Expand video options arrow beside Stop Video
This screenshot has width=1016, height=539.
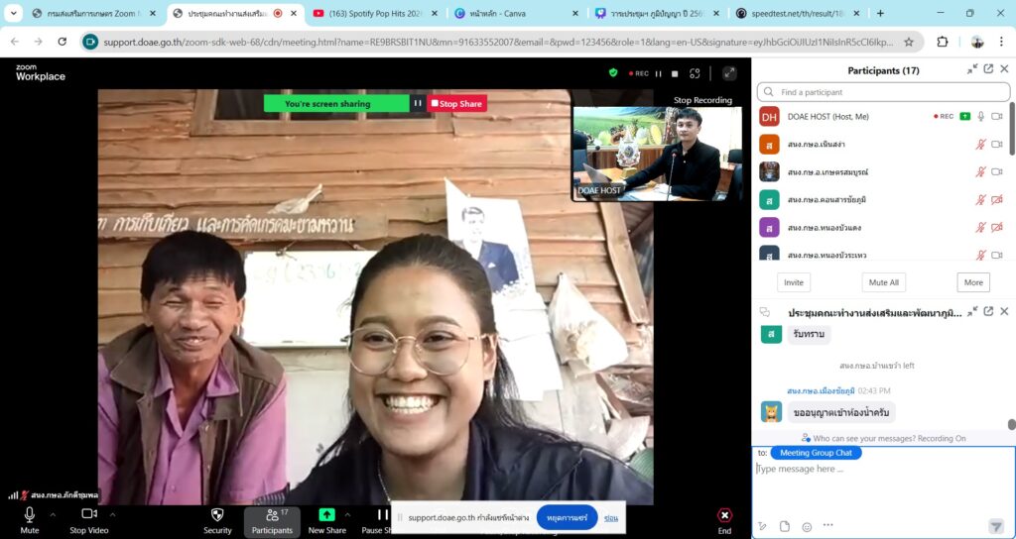(x=112, y=514)
